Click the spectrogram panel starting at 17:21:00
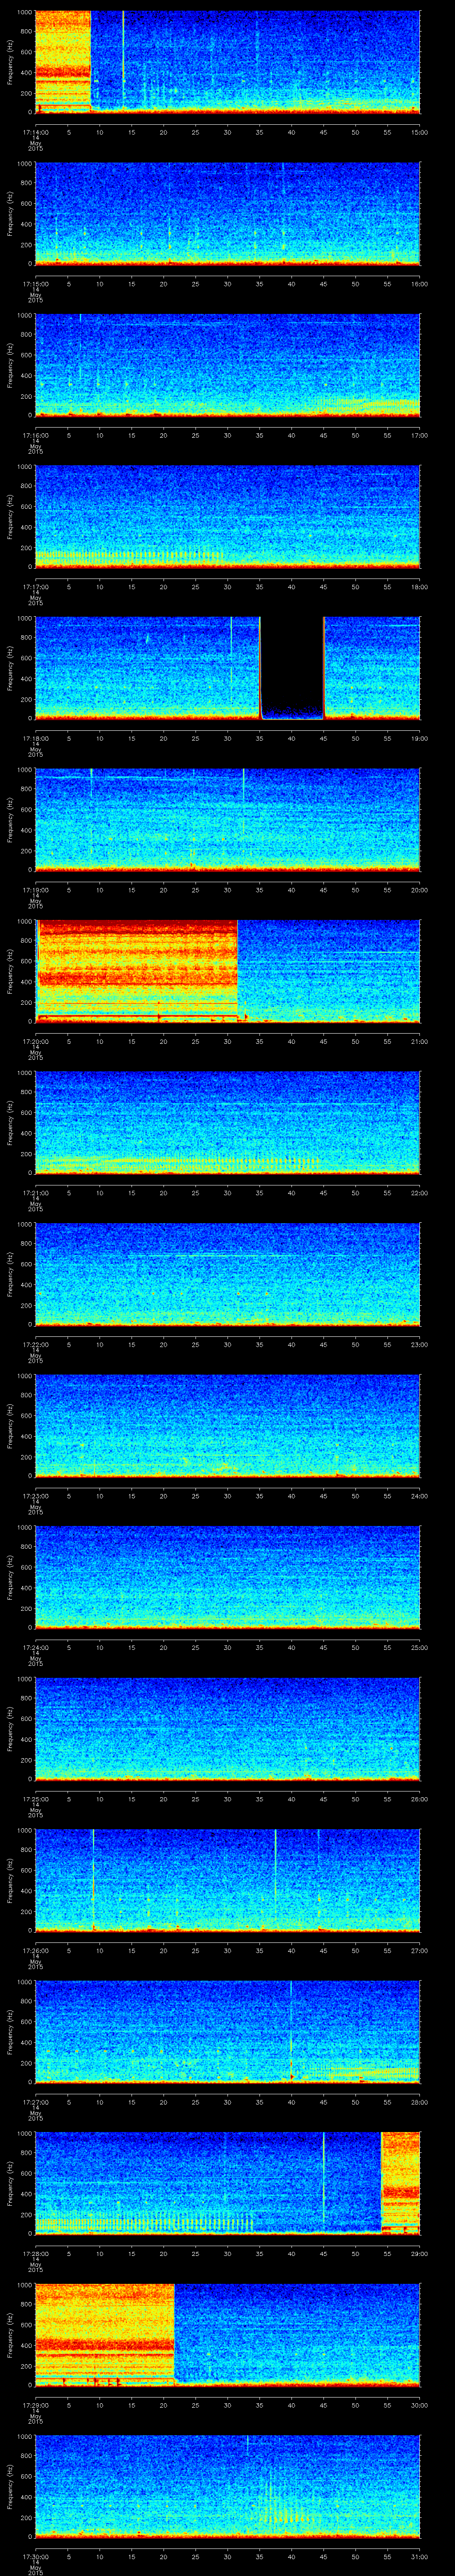Viewport: 455px width, 2576px height. (x=227, y=1123)
